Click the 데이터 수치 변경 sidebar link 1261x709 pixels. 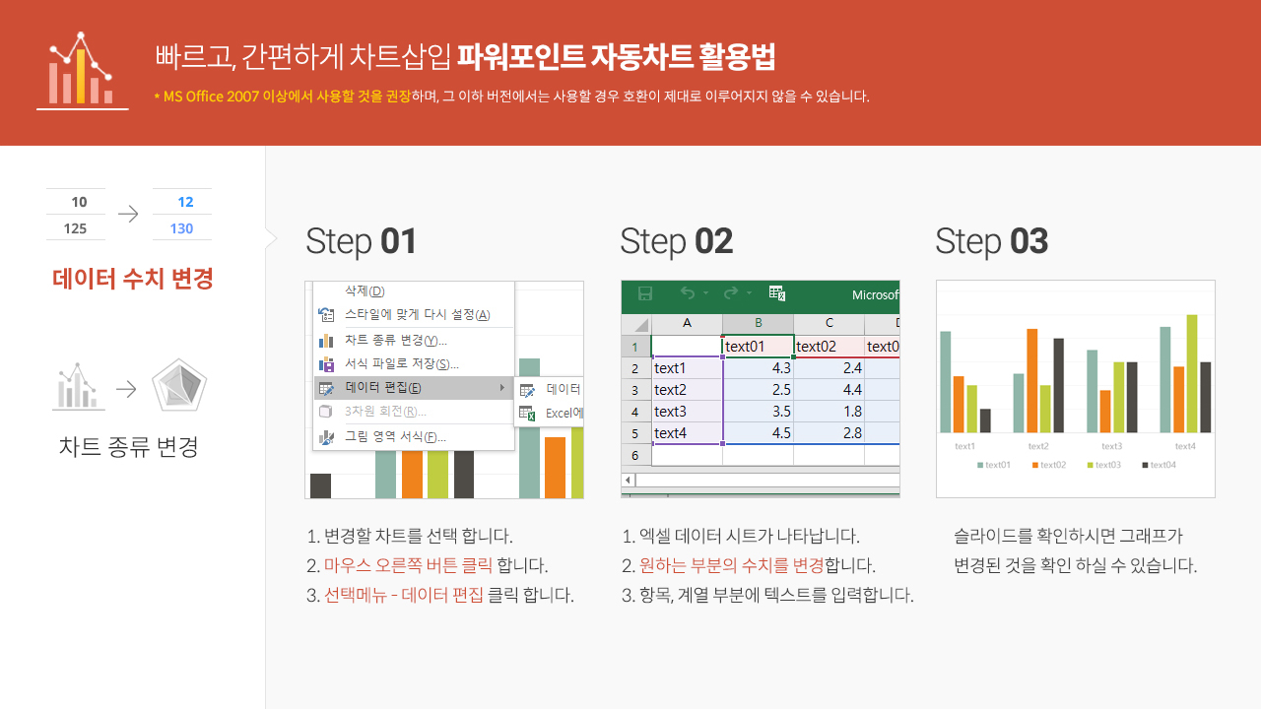[132, 280]
